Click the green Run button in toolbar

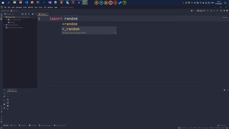(208, 11)
